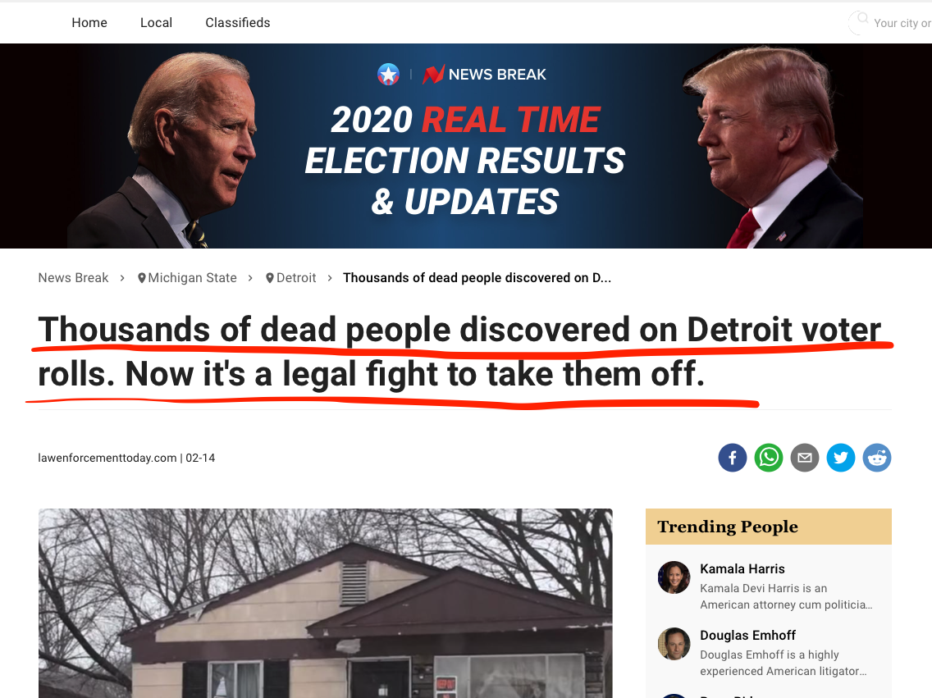Open the article house photo
Screen dimensions: 932x698
325,603
